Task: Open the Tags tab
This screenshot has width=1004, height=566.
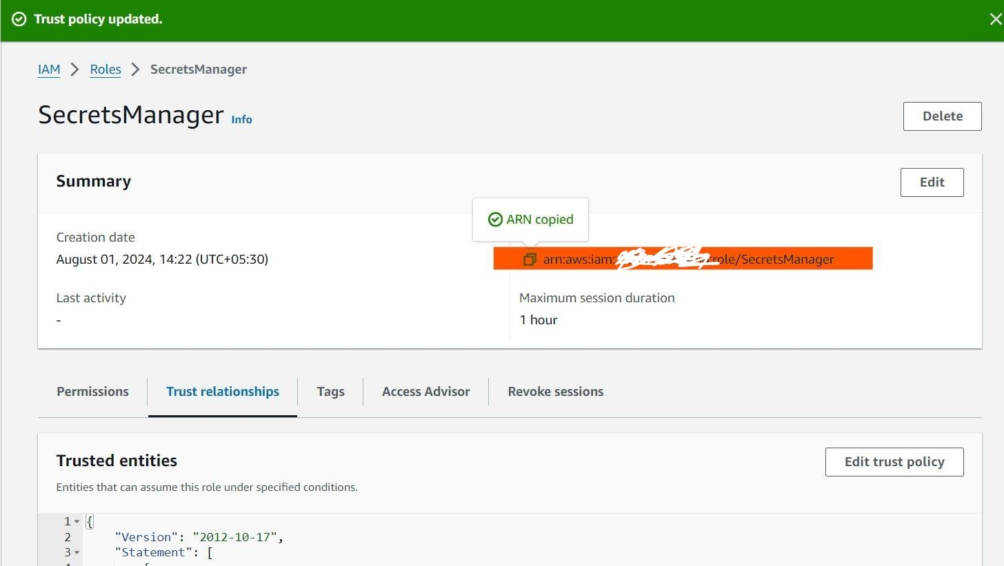Action: click(x=330, y=392)
